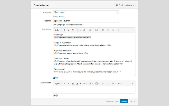The image size is (169, 106).
Task: Collapse the Environment editor toolbar
Action: (132, 83)
